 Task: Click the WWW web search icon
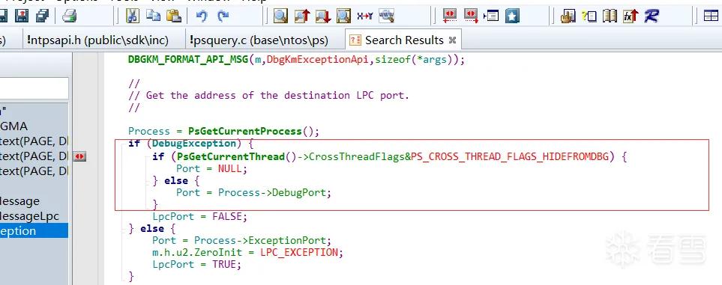coord(386,16)
